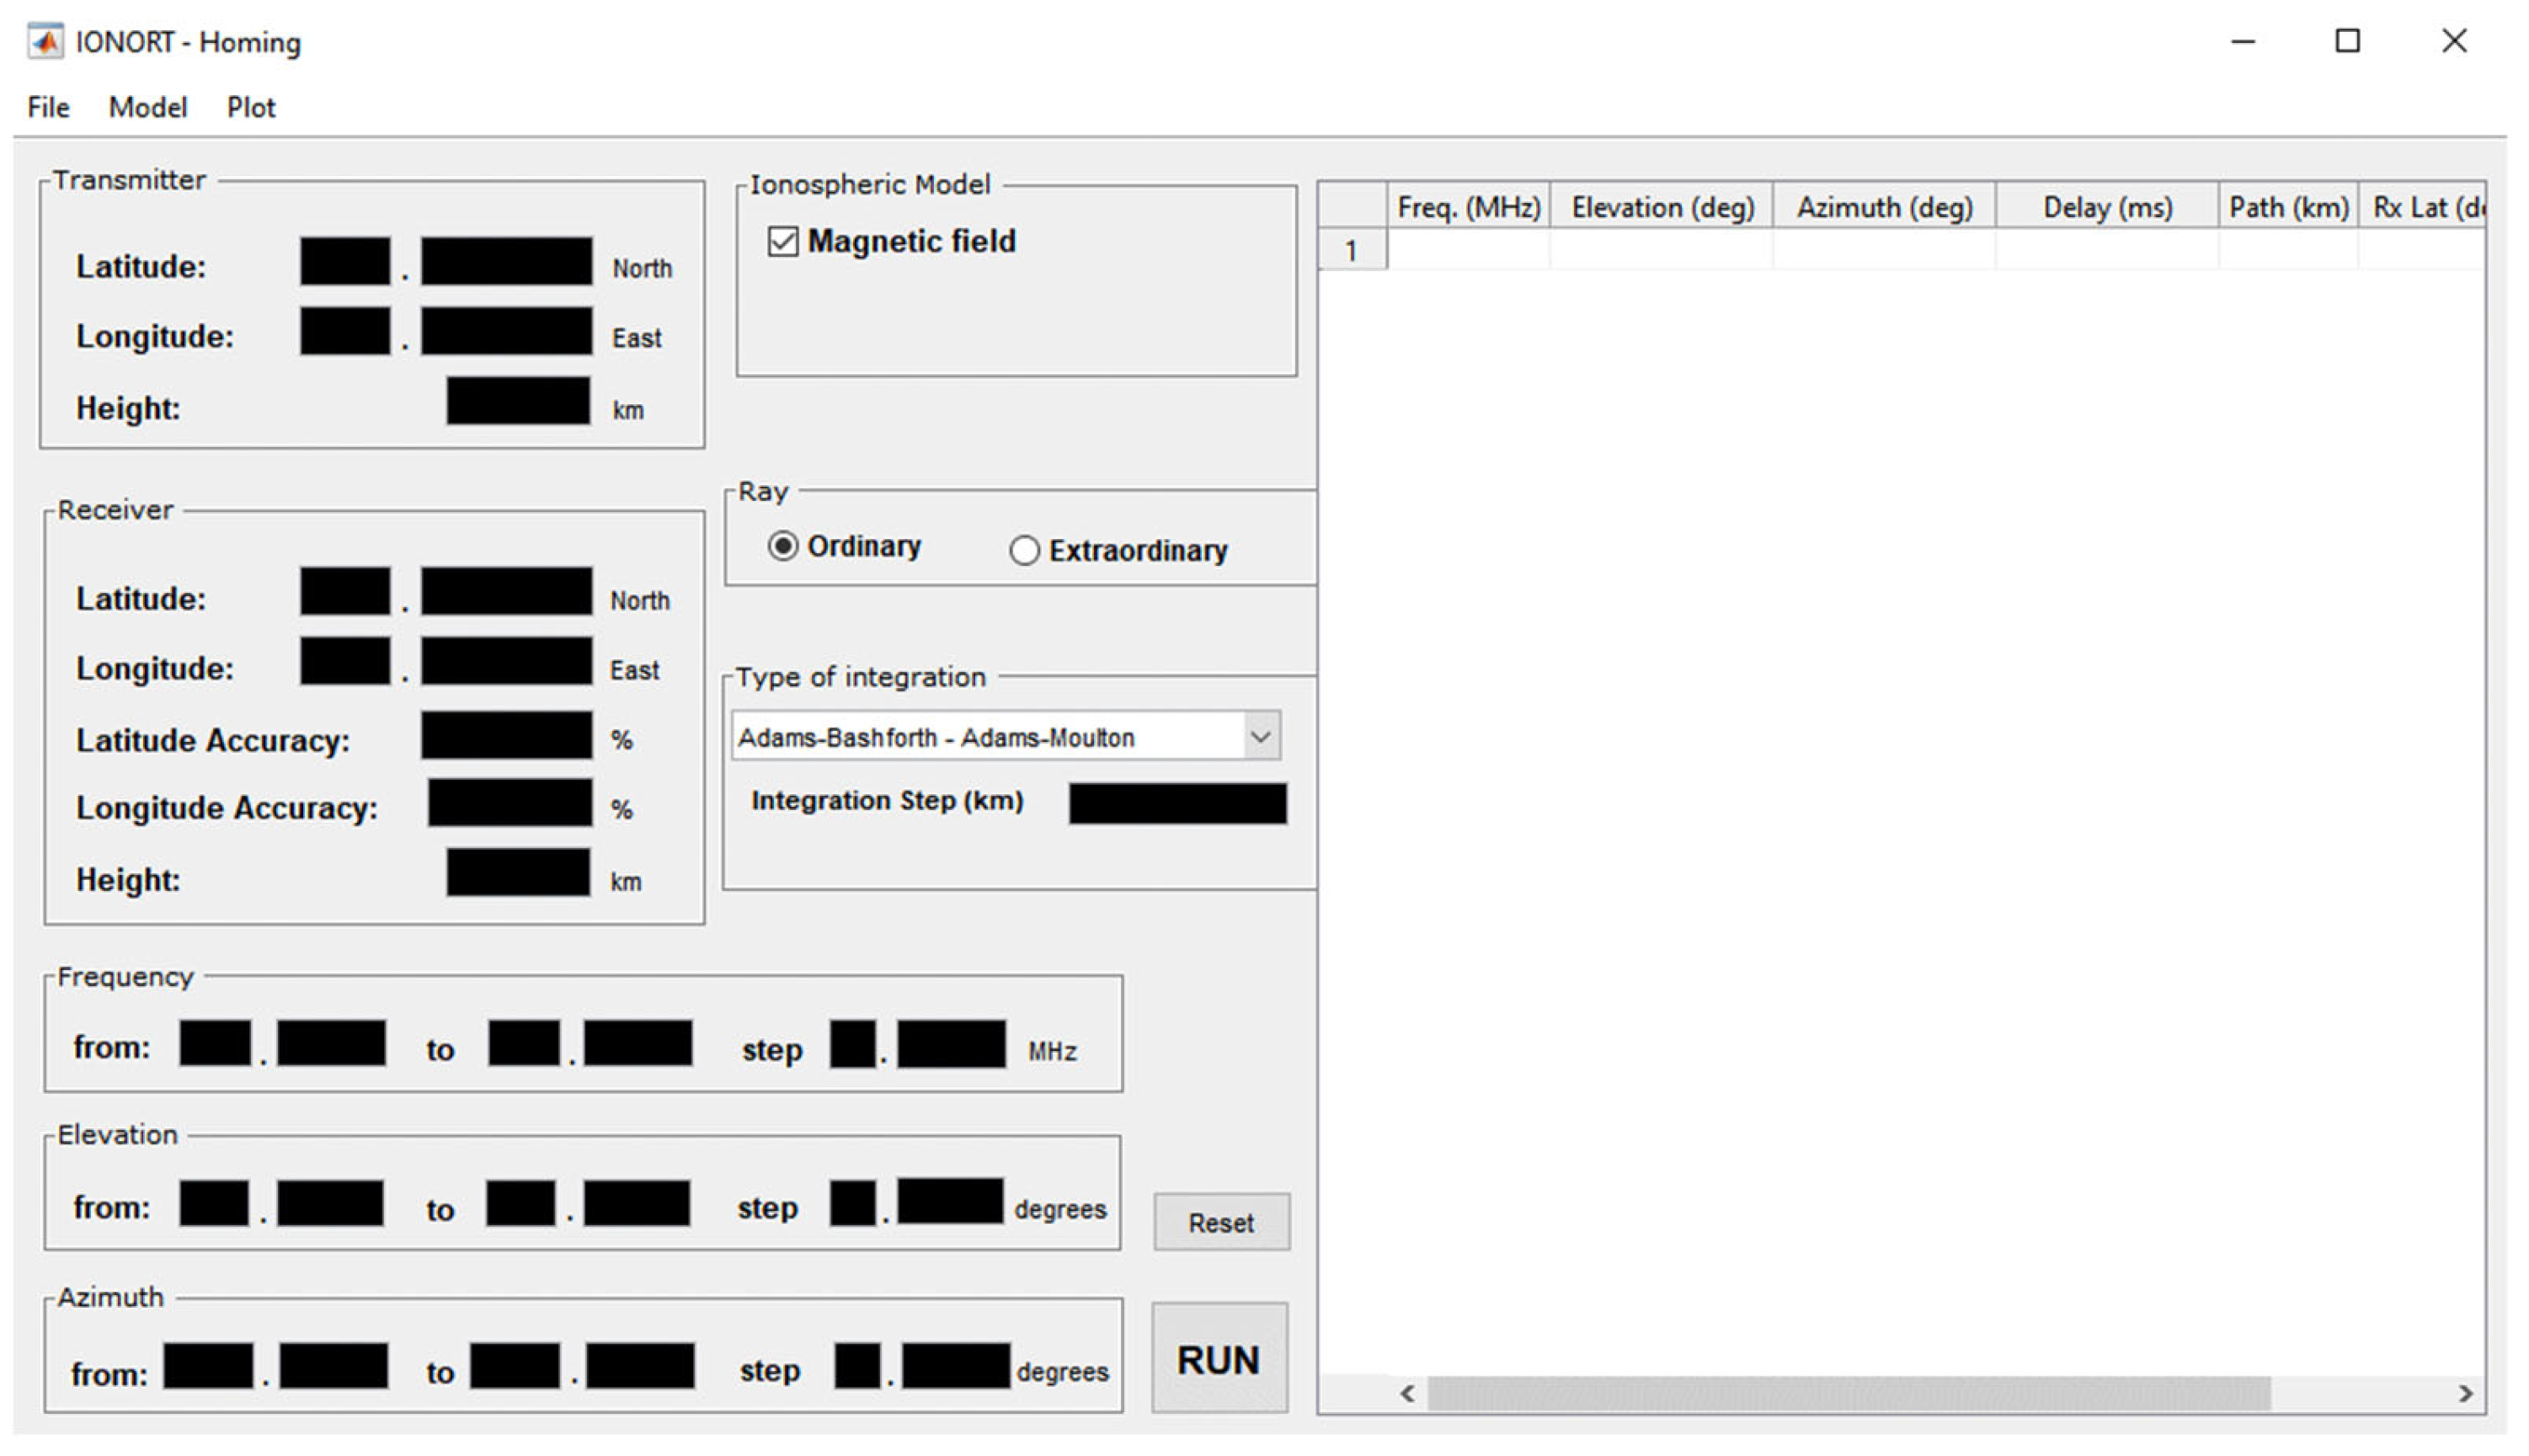
Task: Click Azimuth step decimal field
Action: [956, 1366]
